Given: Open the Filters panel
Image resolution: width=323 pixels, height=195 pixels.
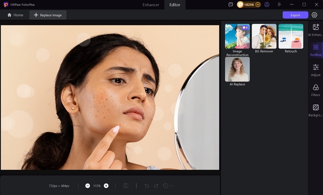Looking at the screenshot, I should 316,90.
